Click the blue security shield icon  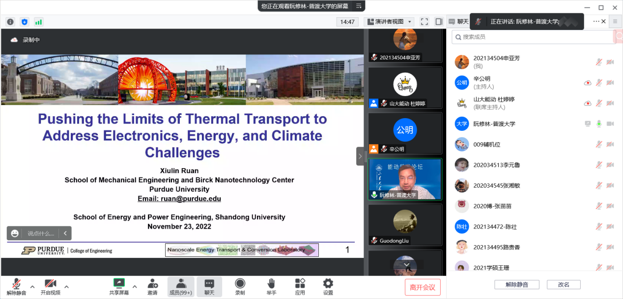tap(25, 22)
